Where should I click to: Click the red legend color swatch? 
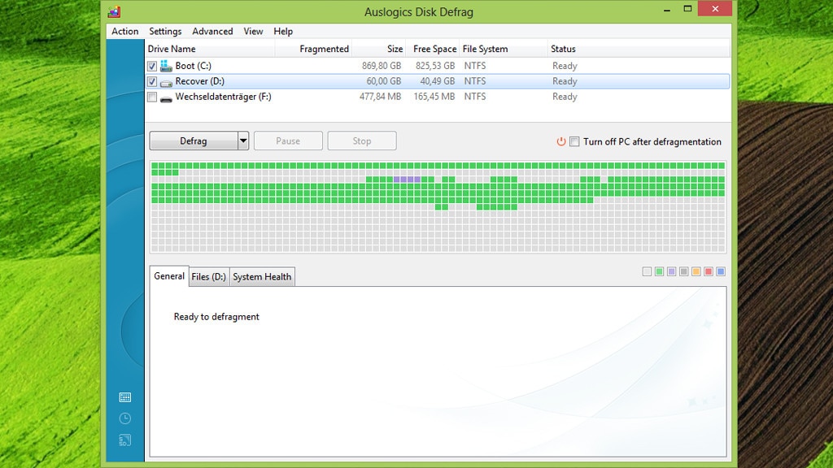click(x=709, y=271)
